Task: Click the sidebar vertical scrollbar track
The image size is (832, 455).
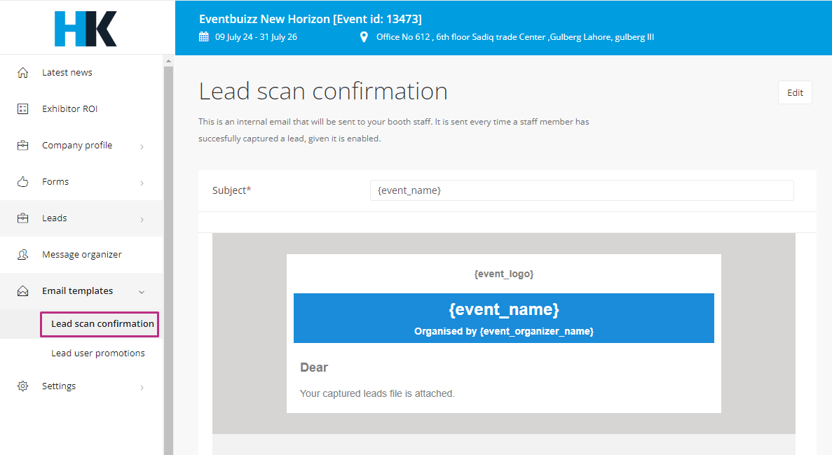Action: (169, 260)
